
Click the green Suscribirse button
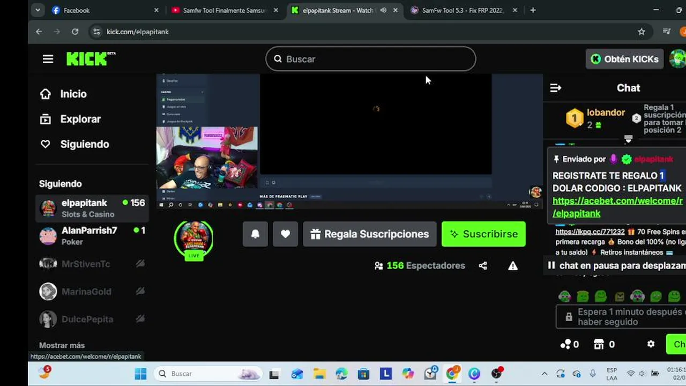coord(483,234)
